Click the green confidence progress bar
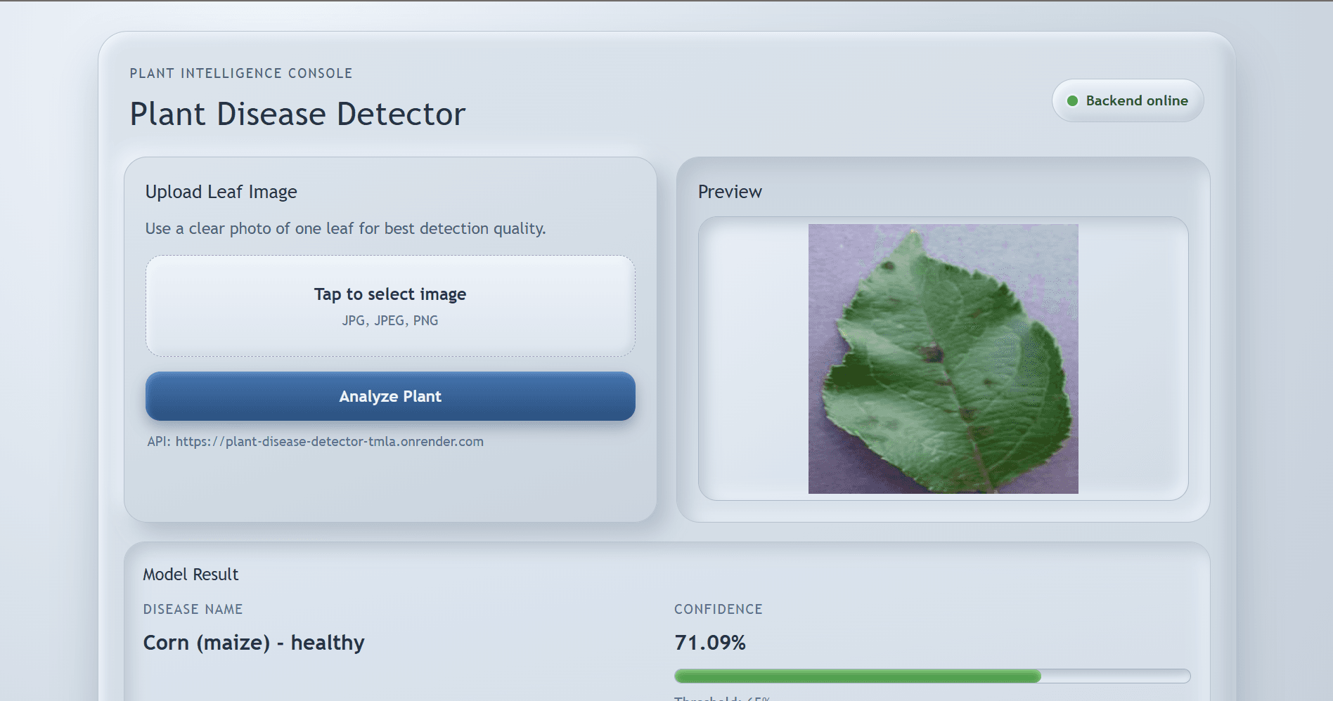This screenshot has width=1333, height=701. [x=858, y=675]
